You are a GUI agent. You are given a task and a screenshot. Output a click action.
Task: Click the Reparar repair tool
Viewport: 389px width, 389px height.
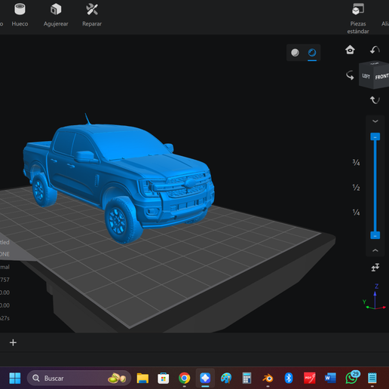pyautogui.click(x=92, y=14)
